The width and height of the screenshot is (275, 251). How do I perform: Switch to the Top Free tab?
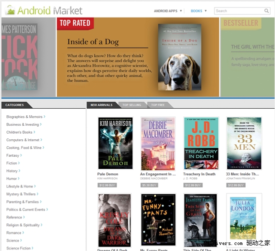[x=158, y=105]
